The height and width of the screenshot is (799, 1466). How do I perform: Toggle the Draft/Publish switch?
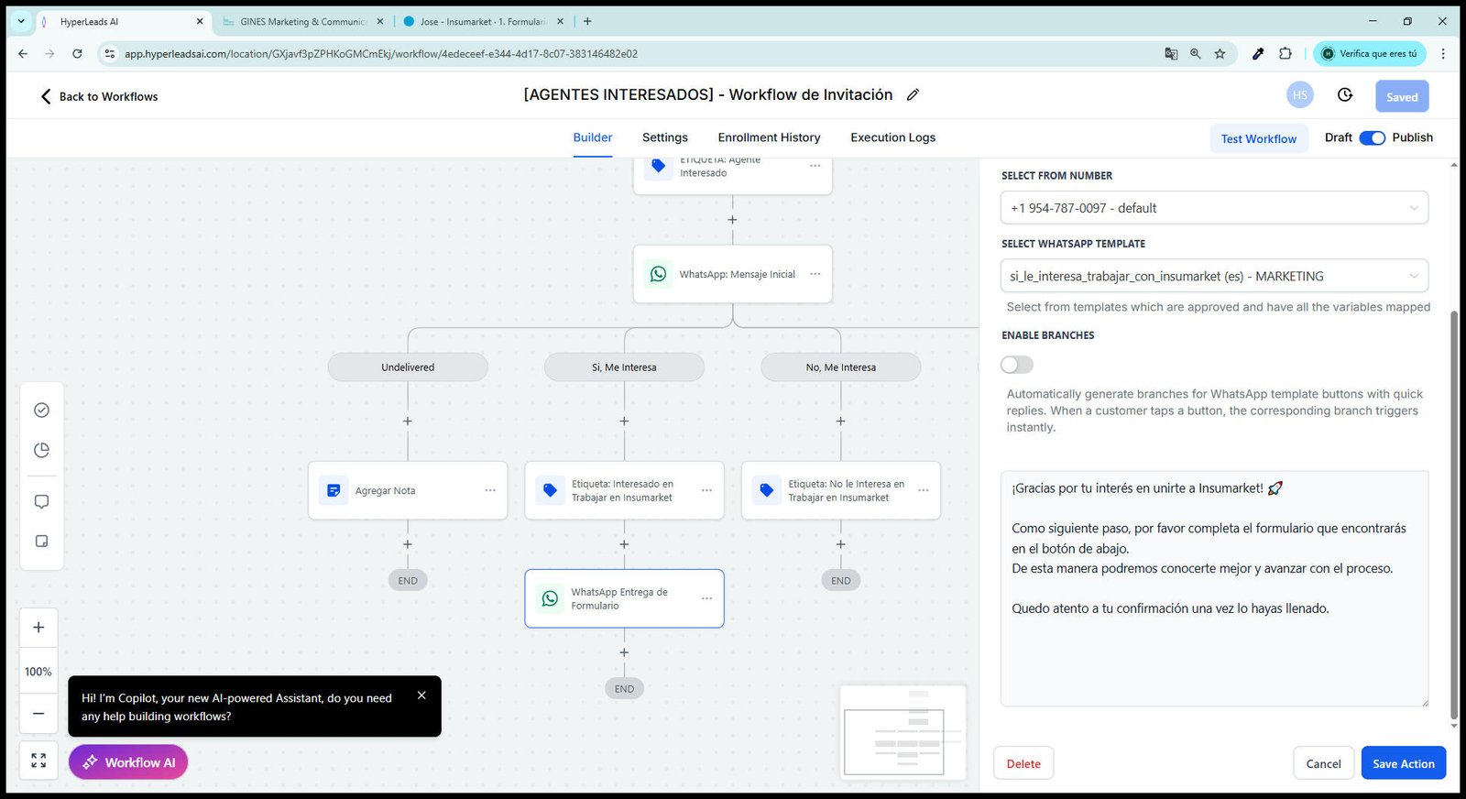tap(1372, 138)
